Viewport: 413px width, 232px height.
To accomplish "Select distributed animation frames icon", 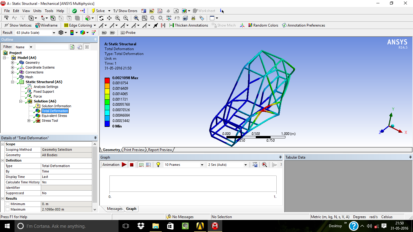I will point(141,165).
